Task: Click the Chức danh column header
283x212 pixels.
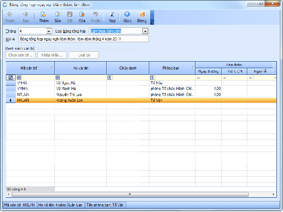Action: click(128, 68)
